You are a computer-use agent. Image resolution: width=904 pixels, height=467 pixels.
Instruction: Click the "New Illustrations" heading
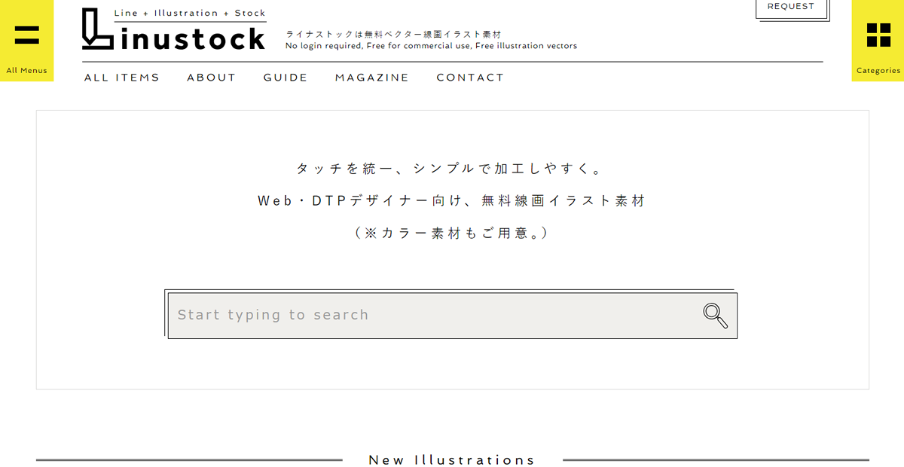pyautogui.click(x=452, y=460)
